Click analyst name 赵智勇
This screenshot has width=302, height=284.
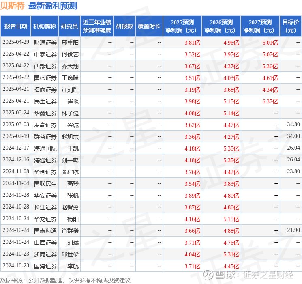pos(70,207)
